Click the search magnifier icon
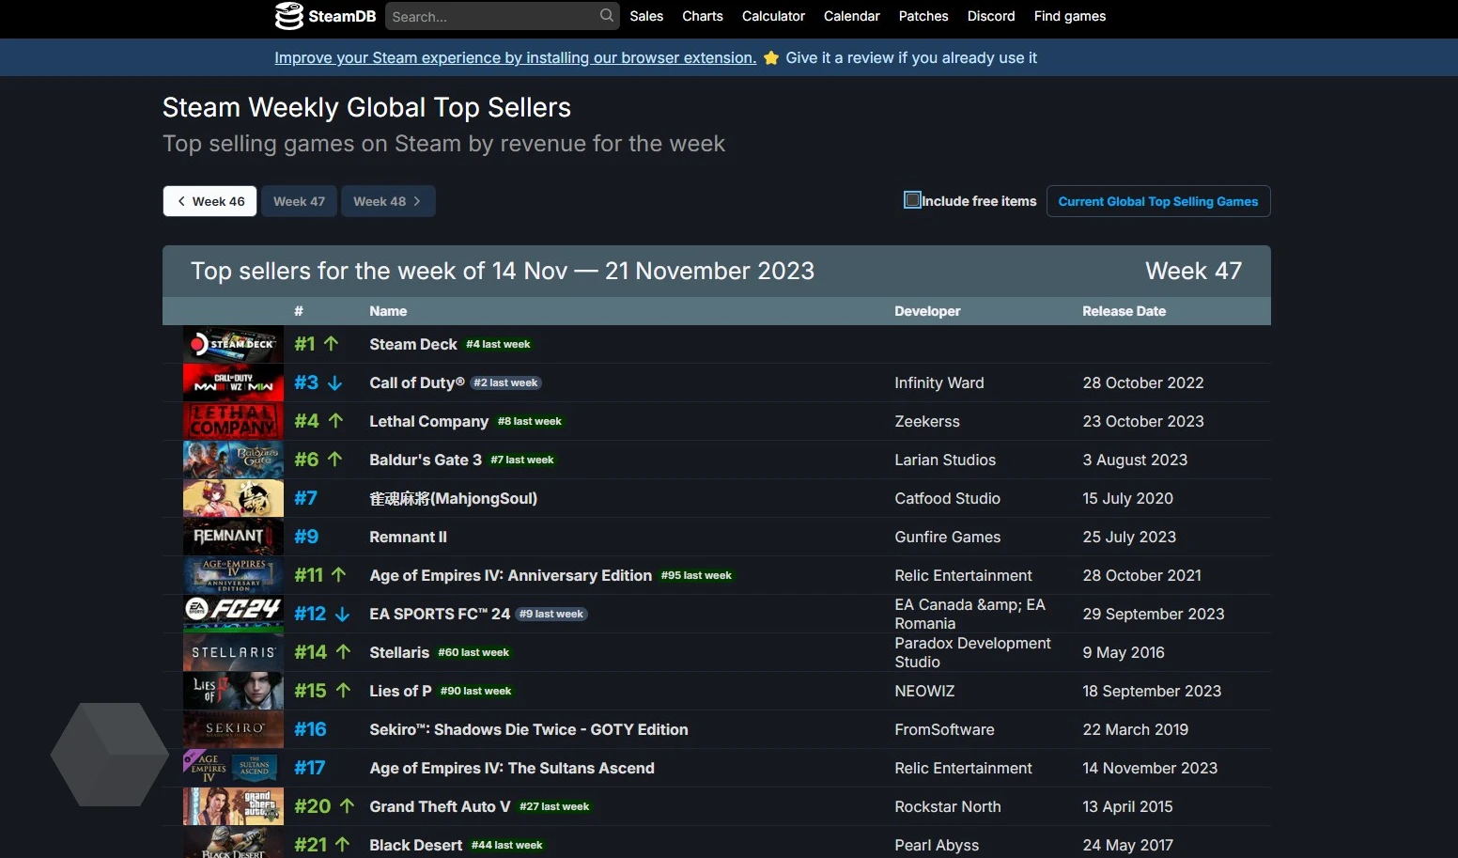1458x858 pixels. (x=607, y=15)
